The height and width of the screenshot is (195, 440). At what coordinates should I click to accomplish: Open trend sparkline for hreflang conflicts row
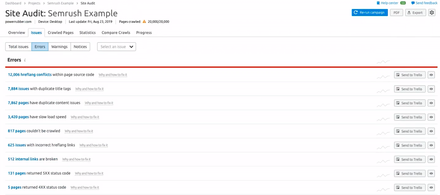pos(383,77)
